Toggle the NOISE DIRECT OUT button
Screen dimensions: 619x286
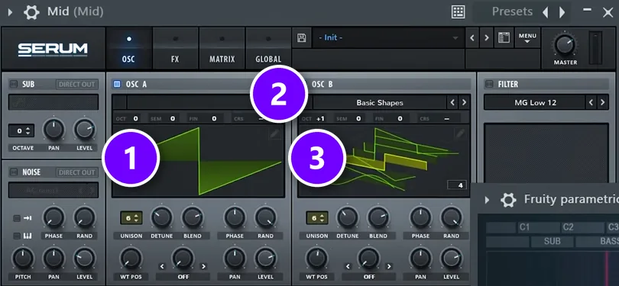[77, 172]
